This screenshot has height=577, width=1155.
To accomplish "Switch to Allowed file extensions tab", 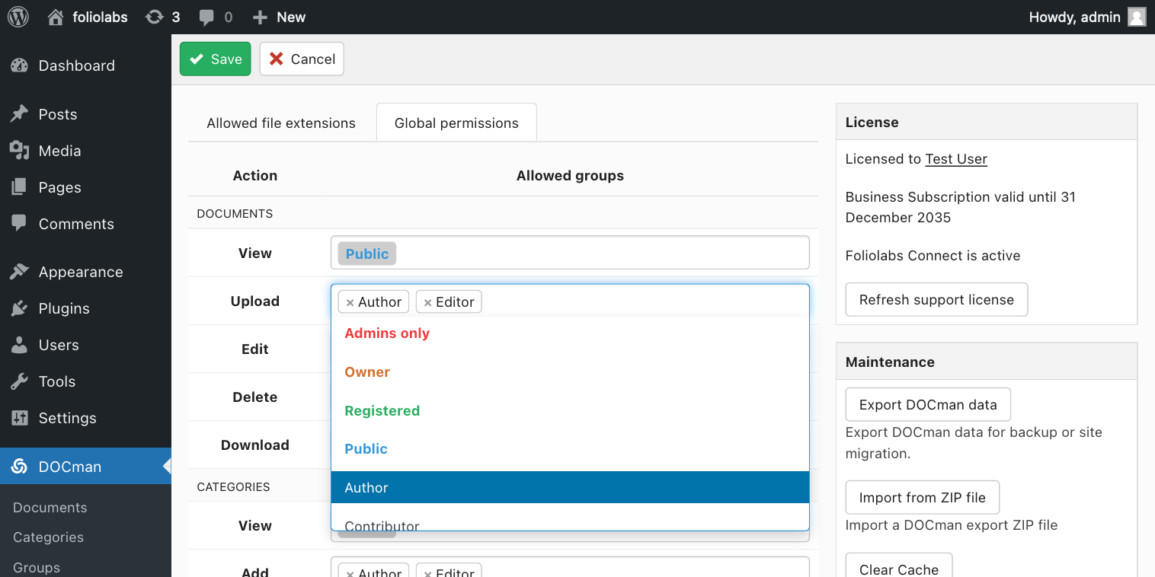I will [x=281, y=123].
